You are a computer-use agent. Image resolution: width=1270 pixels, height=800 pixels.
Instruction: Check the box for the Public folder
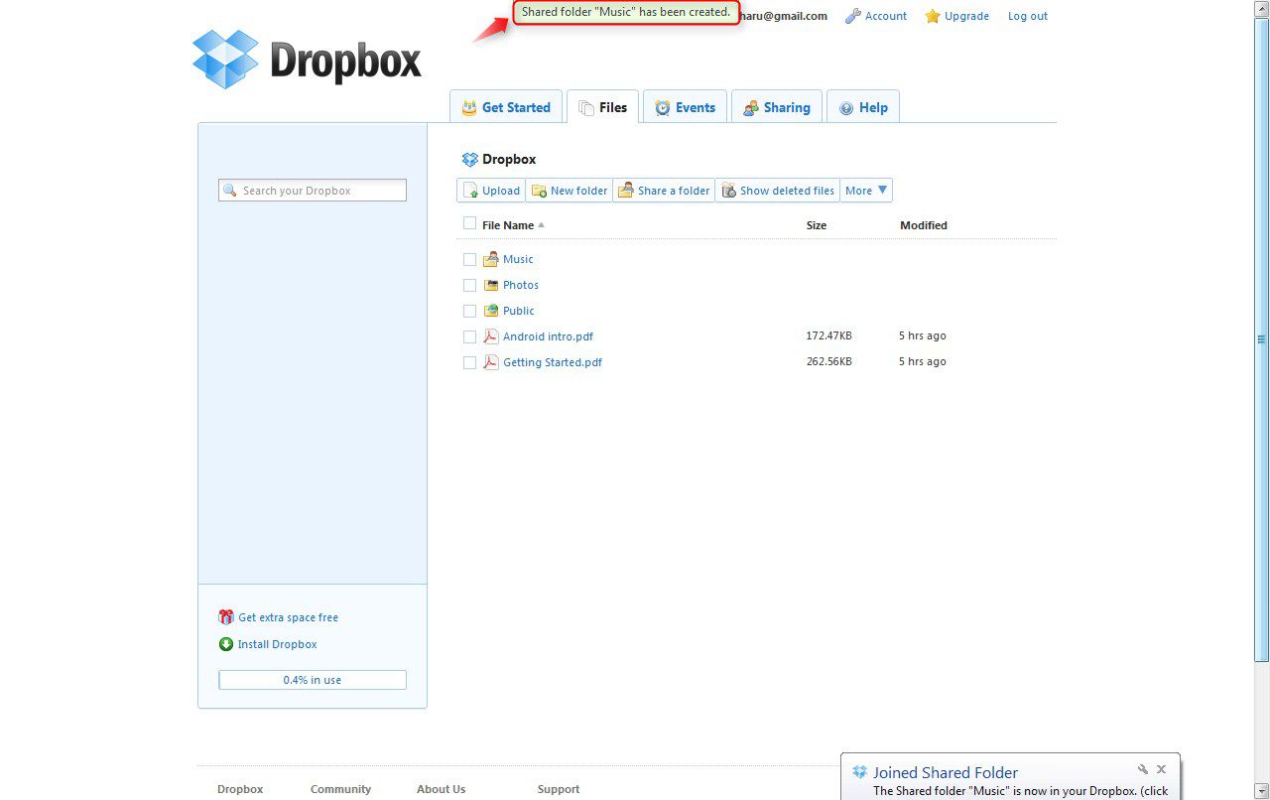click(x=469, y=311)
